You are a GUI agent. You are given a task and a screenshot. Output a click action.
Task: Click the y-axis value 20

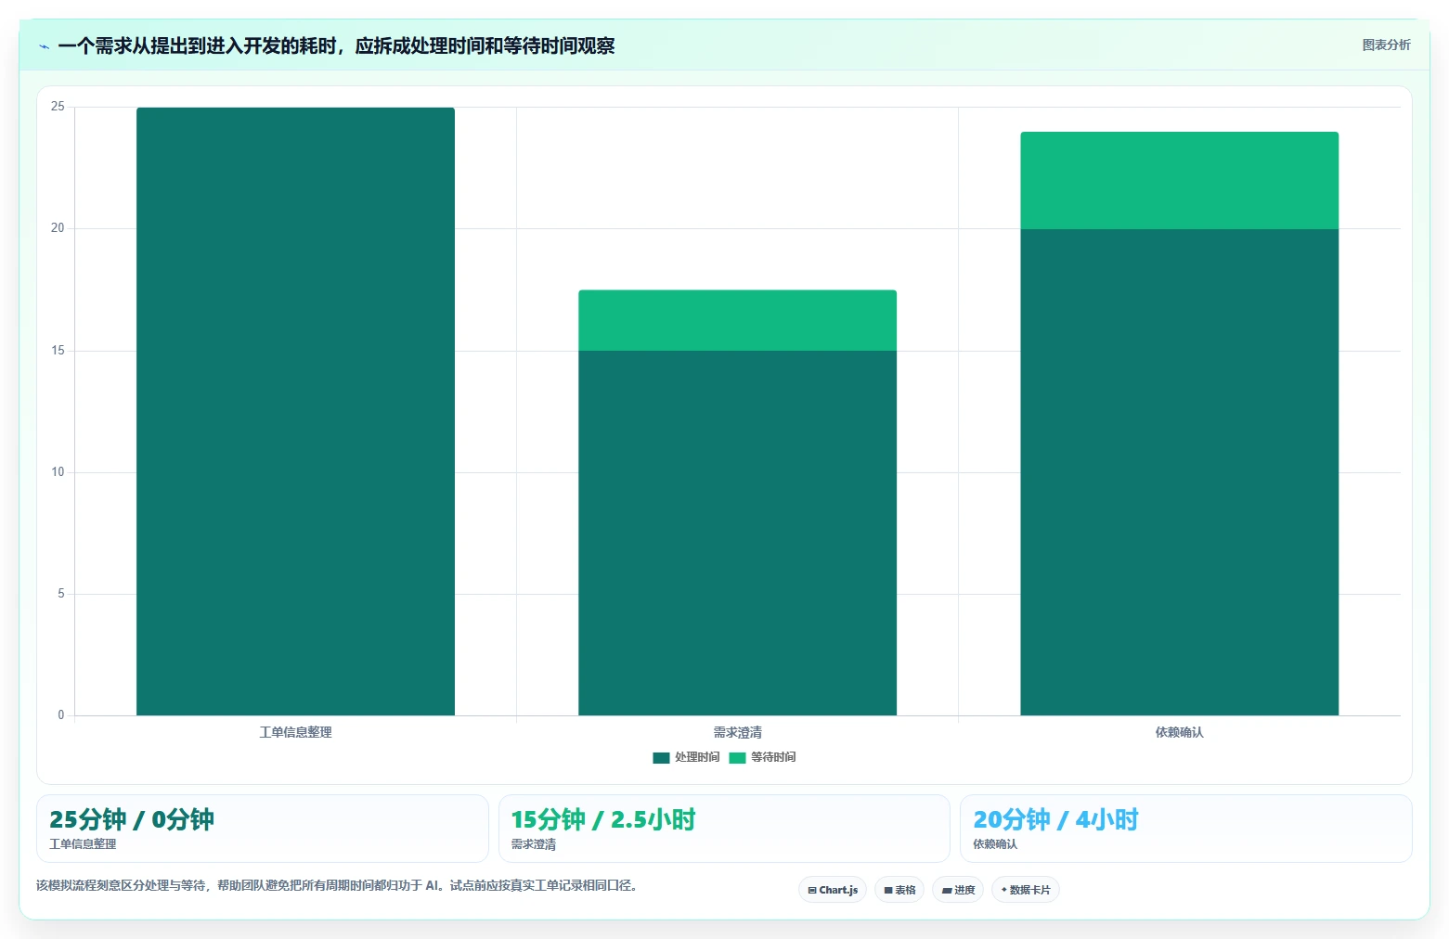(x=58, y=228)
